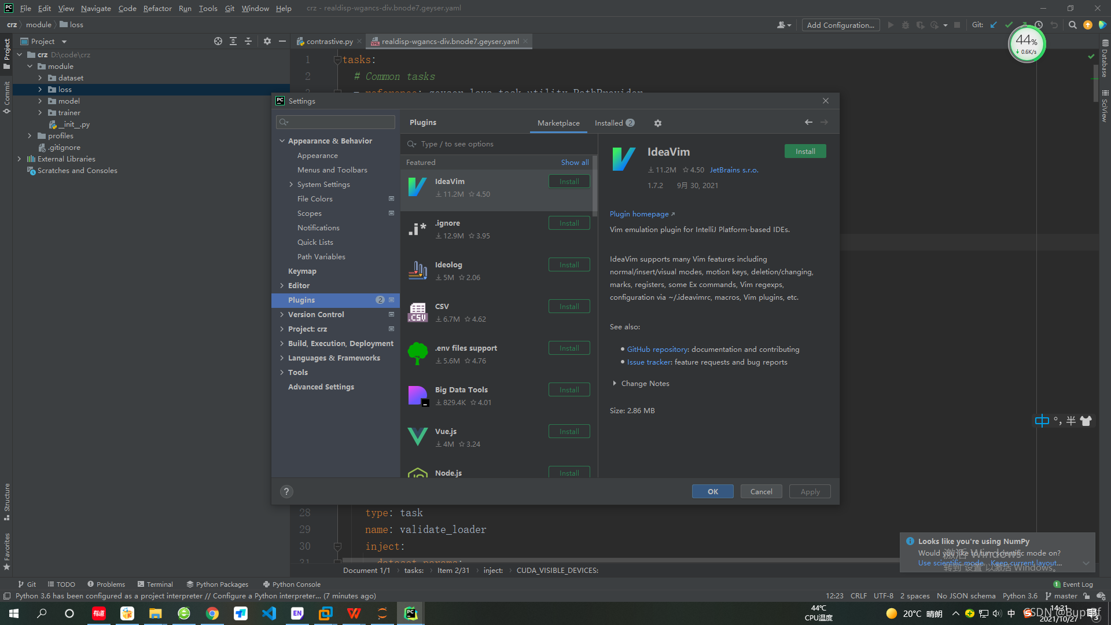Click the back navigation arrow in Settings
The image size is (1111, 625).
(x=808, y=122)
